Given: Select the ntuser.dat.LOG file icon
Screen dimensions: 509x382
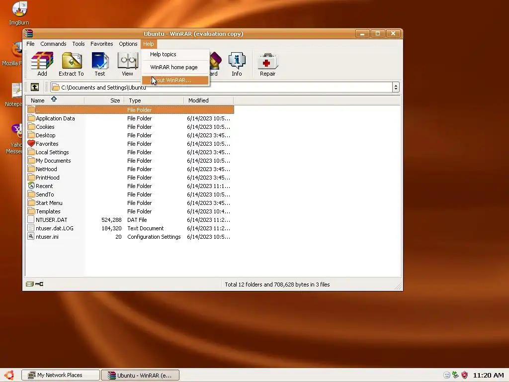Looking at the screenshot, I should click(x=31, y=228).
